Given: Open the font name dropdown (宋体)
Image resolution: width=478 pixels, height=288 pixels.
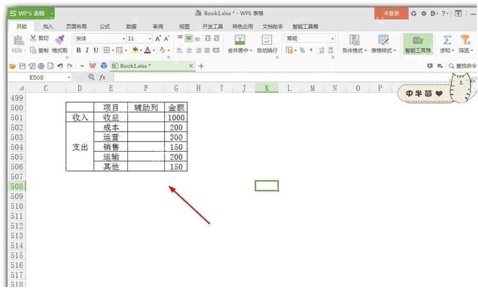Looking at the screenshot, I should point(123,39).
